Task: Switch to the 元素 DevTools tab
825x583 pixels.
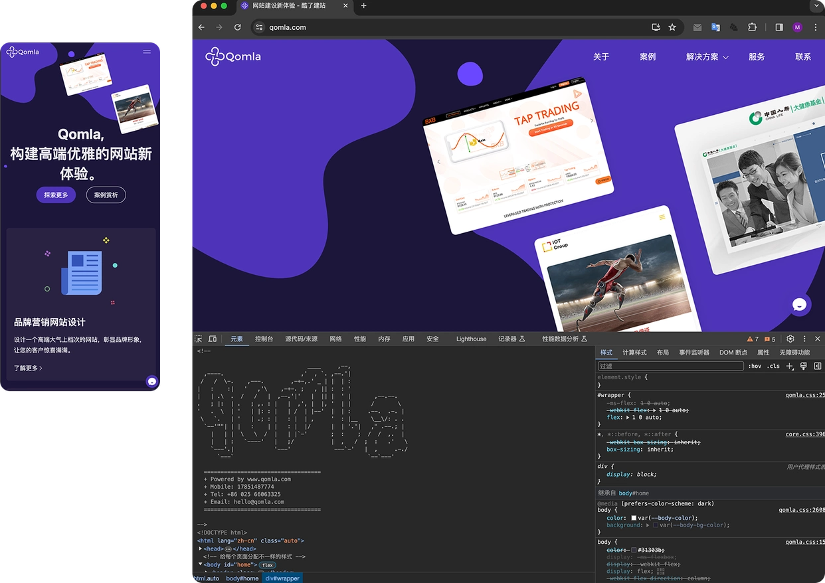Action: (237, 339)
